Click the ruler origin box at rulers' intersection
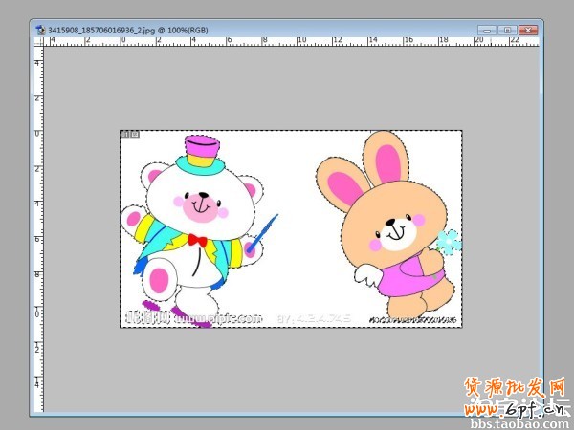 click(38, 42)
